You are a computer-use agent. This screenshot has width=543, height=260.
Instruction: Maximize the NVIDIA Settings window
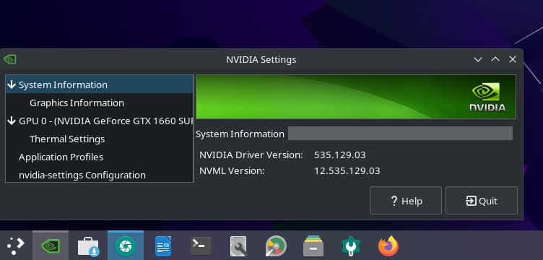(x=495, y=59)
